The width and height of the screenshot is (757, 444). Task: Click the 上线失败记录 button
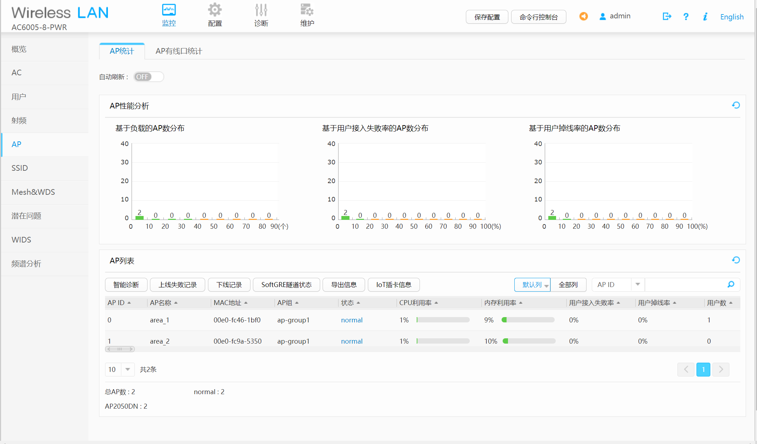click(x=178, y=285)
